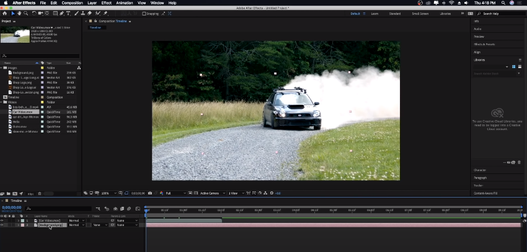The image size is (527, 252).
Task: Open the Effects & Presets panel
Action: pos(484,44)
